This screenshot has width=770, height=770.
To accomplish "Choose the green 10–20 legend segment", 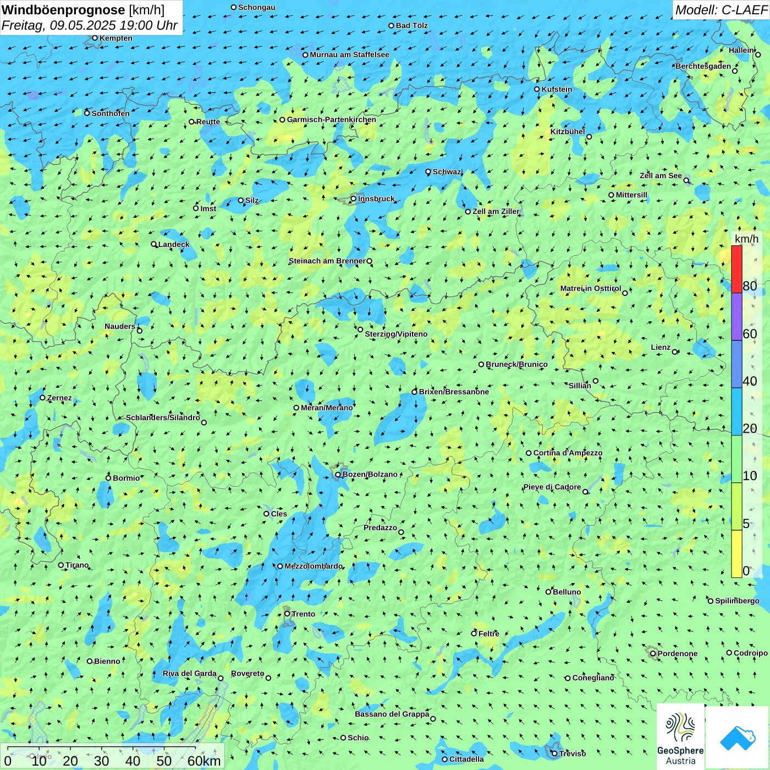I will pyautogui.click(x=736, y=459).
